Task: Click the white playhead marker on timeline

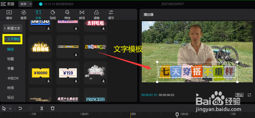Action: [177, 115]
